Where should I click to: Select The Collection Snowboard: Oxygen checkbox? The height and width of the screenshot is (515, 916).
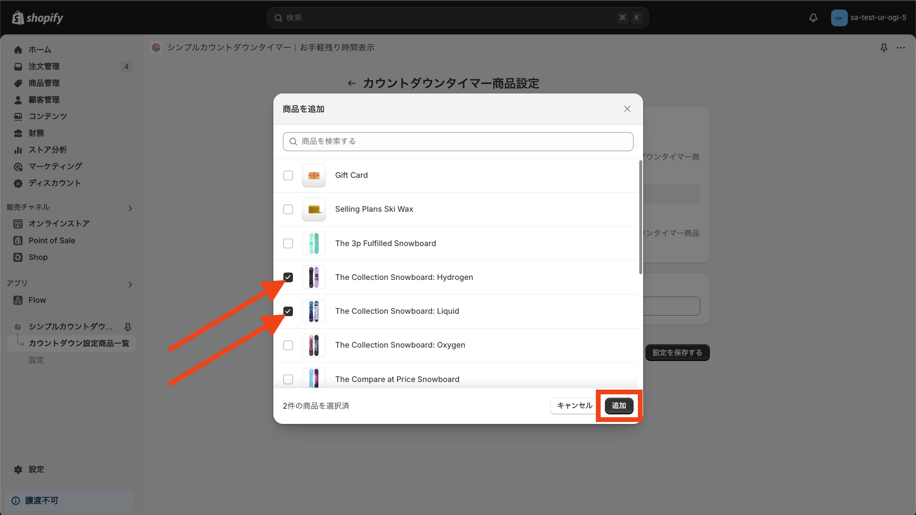[x=288, y=345]
